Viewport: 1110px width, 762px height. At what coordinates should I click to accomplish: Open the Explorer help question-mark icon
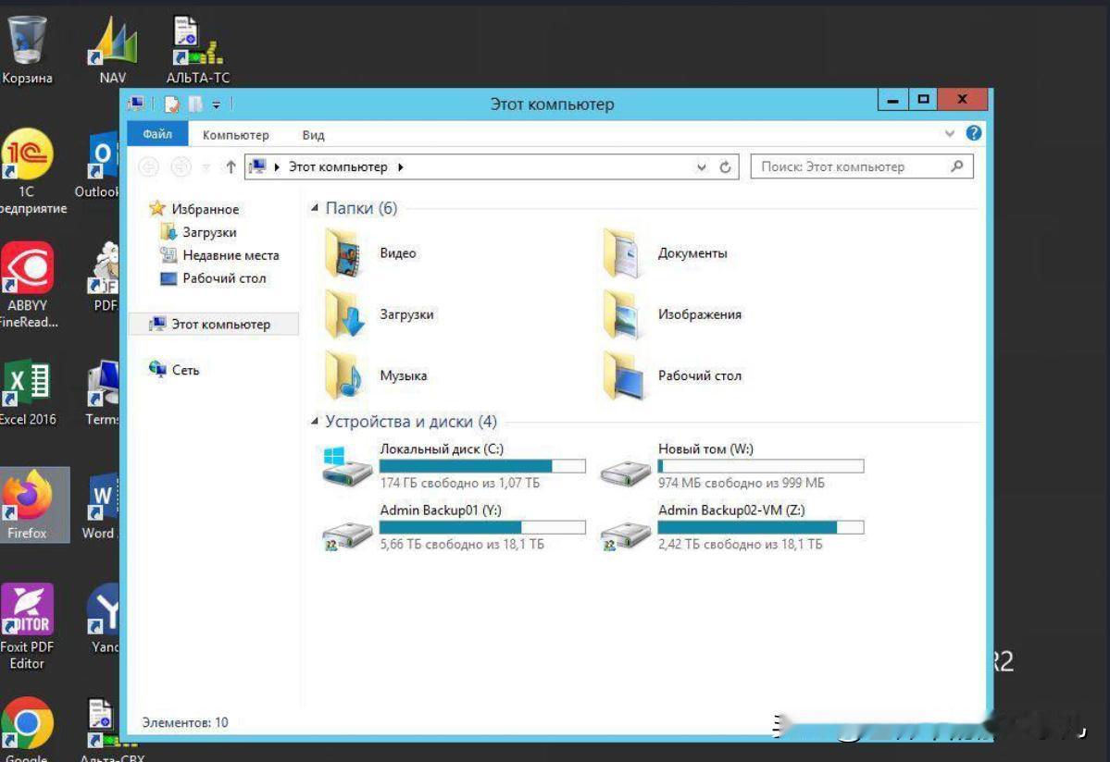click(x=973, y=133)
